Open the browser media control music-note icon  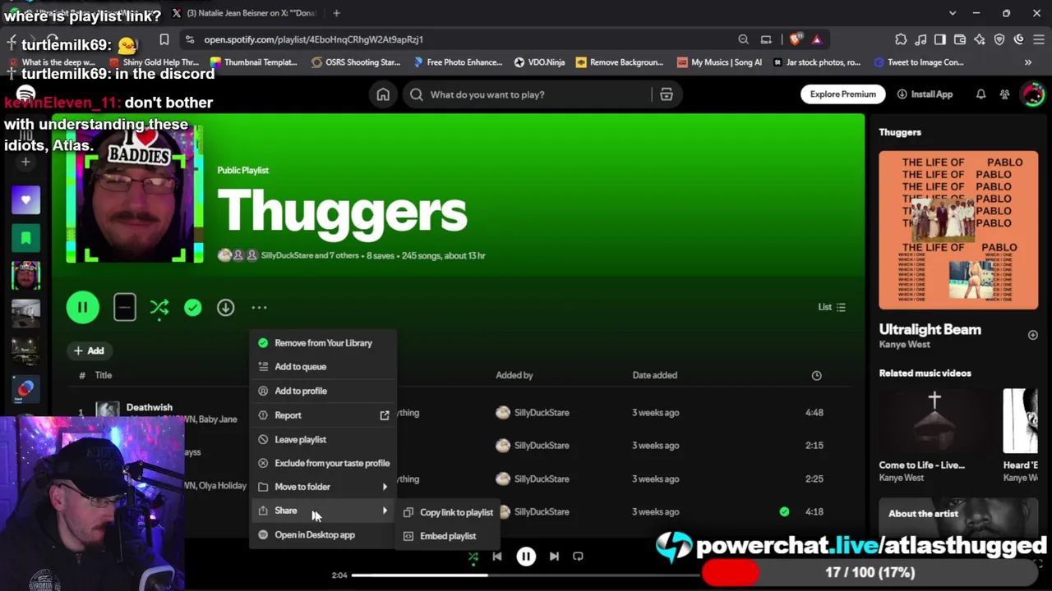pyautogui.click(x=920, y=39)
